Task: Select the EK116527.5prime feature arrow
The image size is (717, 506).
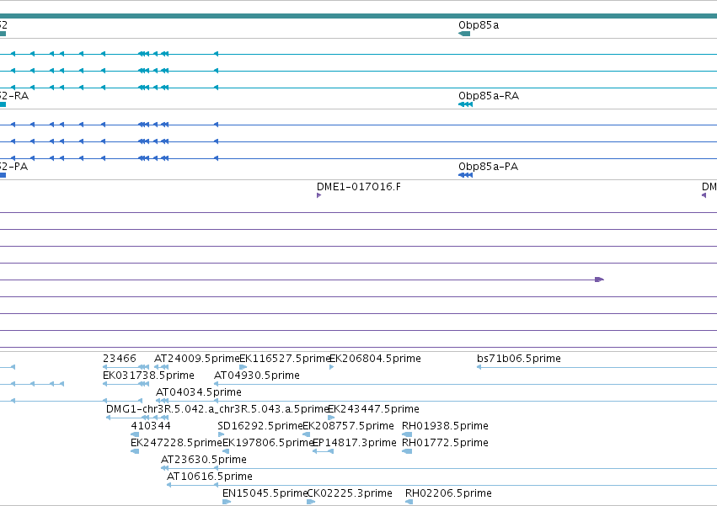Action: click(243, 366)
